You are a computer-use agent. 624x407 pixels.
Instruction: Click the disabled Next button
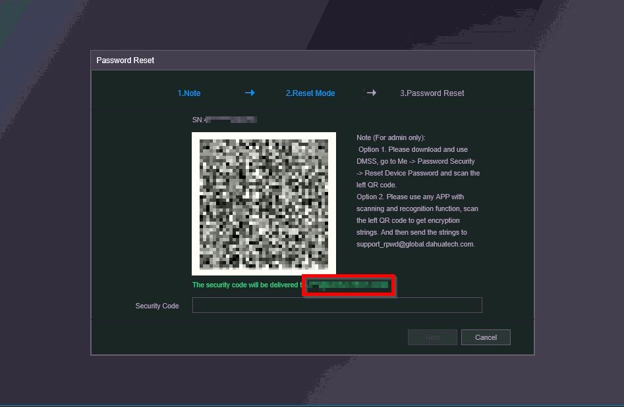432,337
